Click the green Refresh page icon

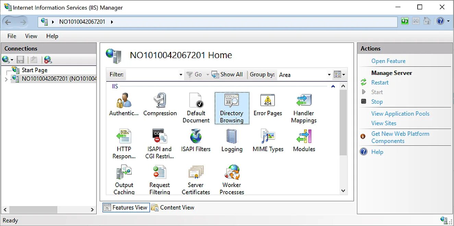[405, 21]
